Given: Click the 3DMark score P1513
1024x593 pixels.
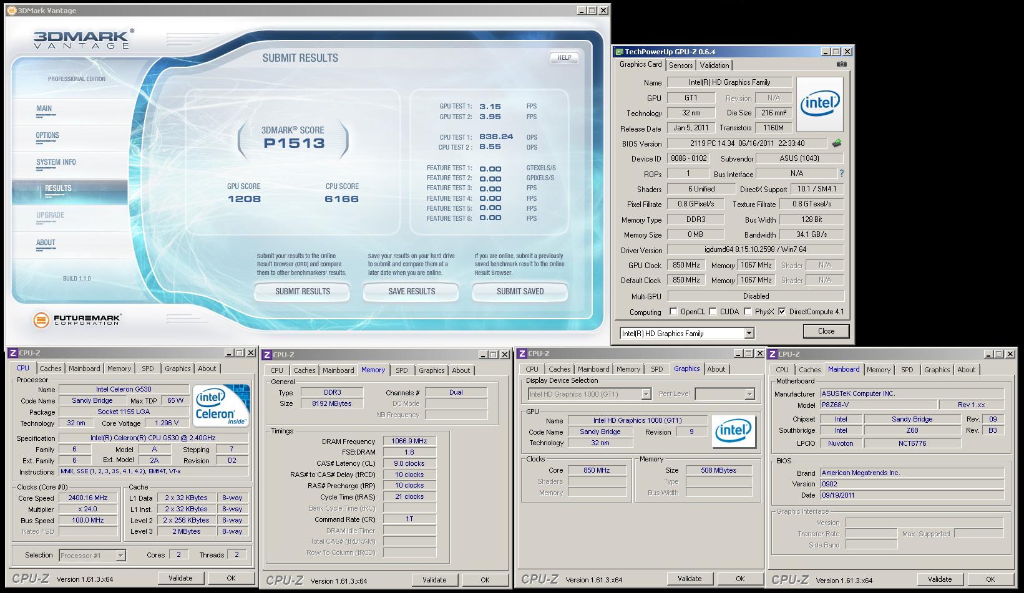Looking at the screenshot, I should coord(294,143).
